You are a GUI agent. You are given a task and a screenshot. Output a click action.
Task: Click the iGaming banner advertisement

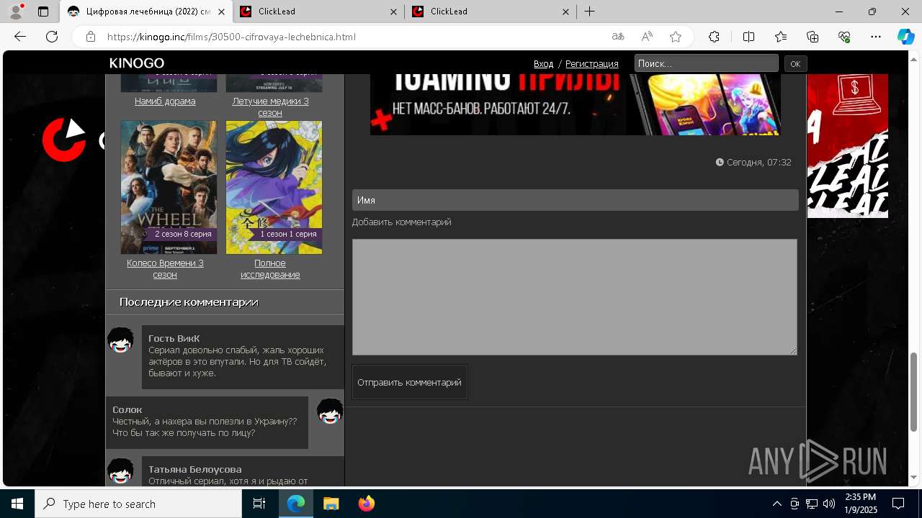point(576,104)
